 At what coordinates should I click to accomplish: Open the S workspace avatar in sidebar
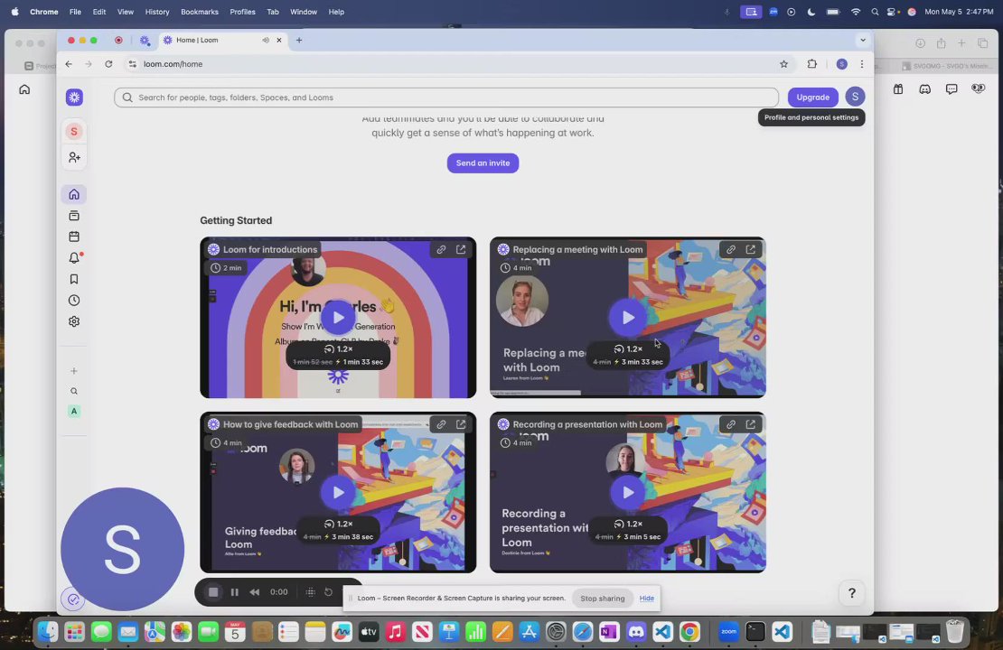pos(74,132)
